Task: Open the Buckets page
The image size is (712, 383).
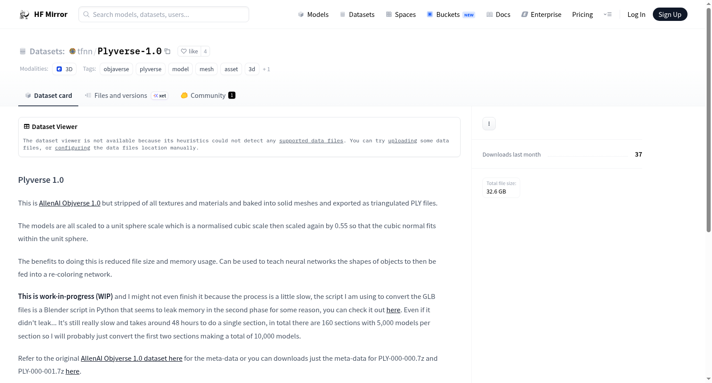Action: pyautogui.click(x=451, y=15)
